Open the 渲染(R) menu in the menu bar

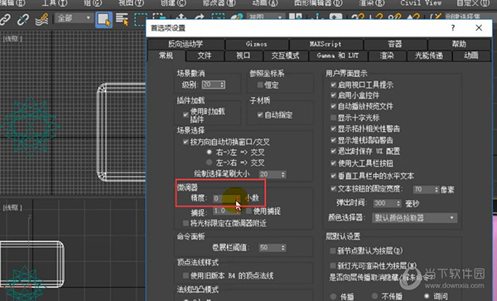(x=371, y=3)
